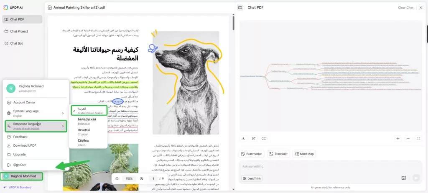Click the Raghda Mohmed profile button
Screen dimensions: 428x193
22,176
